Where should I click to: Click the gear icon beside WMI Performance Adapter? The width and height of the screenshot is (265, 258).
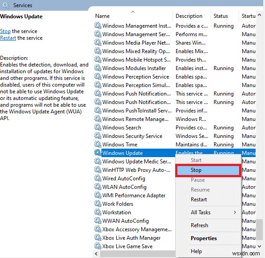pyautogui.click(x=98, y=195)
